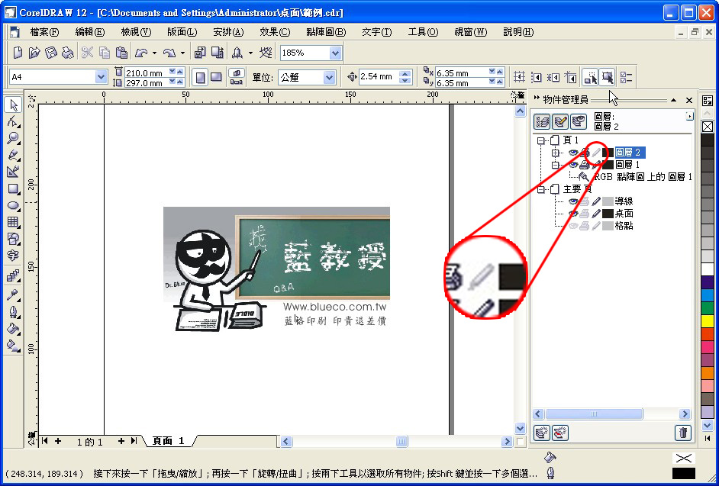Switch page to landscape orientation
Viewport: 719px width, 486px height.
coord(217,78)
